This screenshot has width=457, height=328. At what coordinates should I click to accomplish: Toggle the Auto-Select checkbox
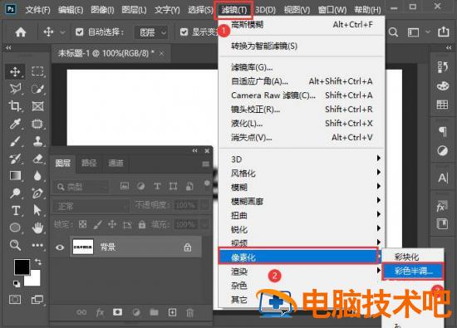(79, 32)
